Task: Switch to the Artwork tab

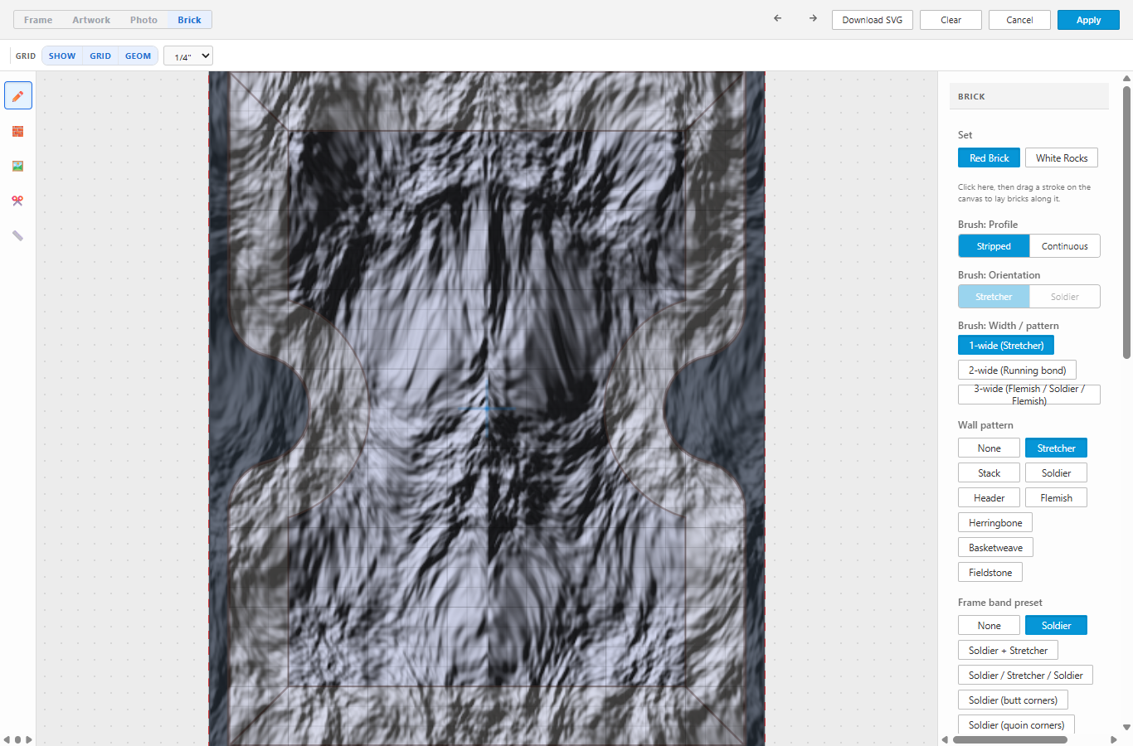Action: click(x=91, y=20)
